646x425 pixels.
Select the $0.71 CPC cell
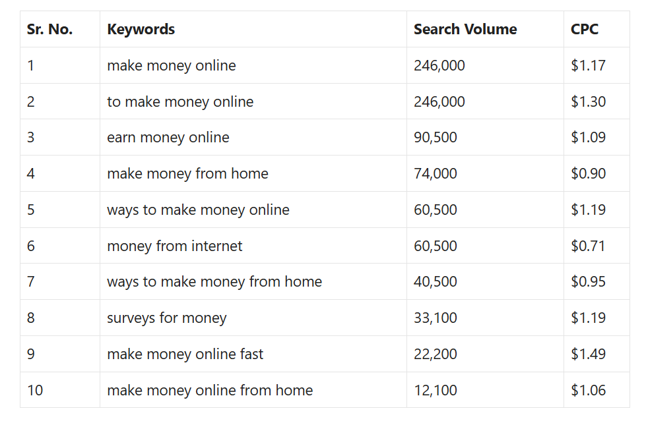tap(588, 246)
